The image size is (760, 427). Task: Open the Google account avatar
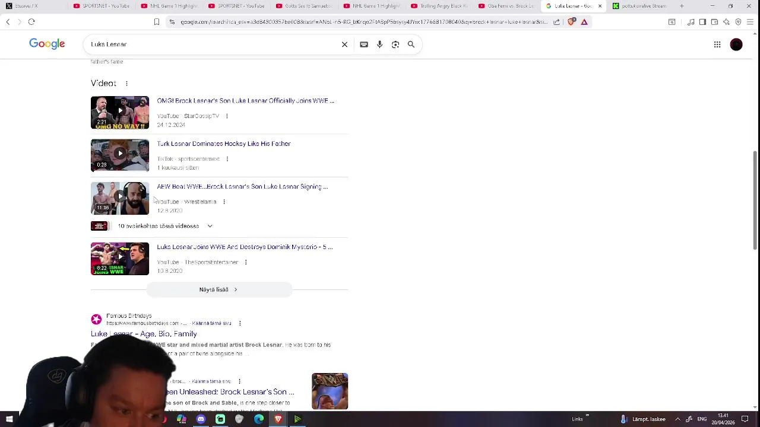(x=736, y=44)
